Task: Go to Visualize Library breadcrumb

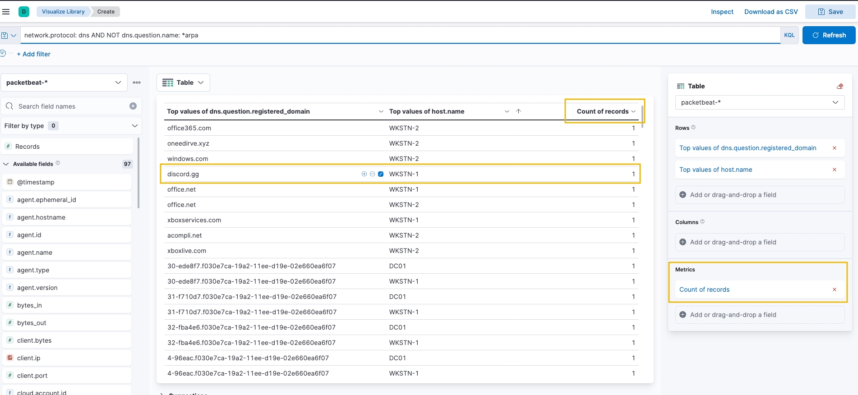Action: click(x=63, y=12)
